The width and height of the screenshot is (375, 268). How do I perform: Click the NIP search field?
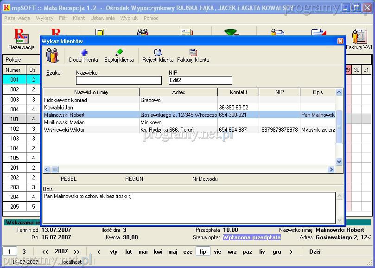200,81
